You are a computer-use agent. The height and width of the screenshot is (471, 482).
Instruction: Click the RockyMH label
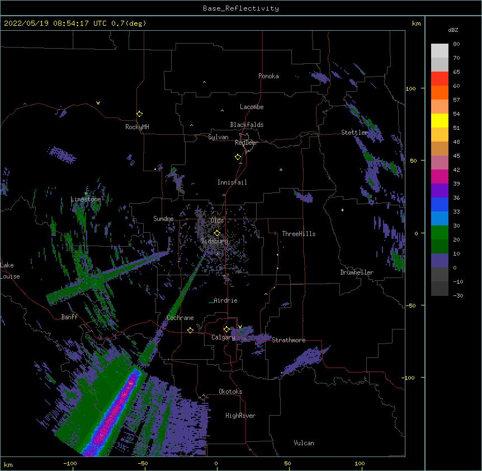coord(137,127)
